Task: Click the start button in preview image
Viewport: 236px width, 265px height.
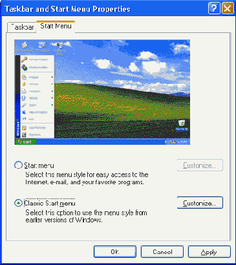Action: tap(25, 142)
